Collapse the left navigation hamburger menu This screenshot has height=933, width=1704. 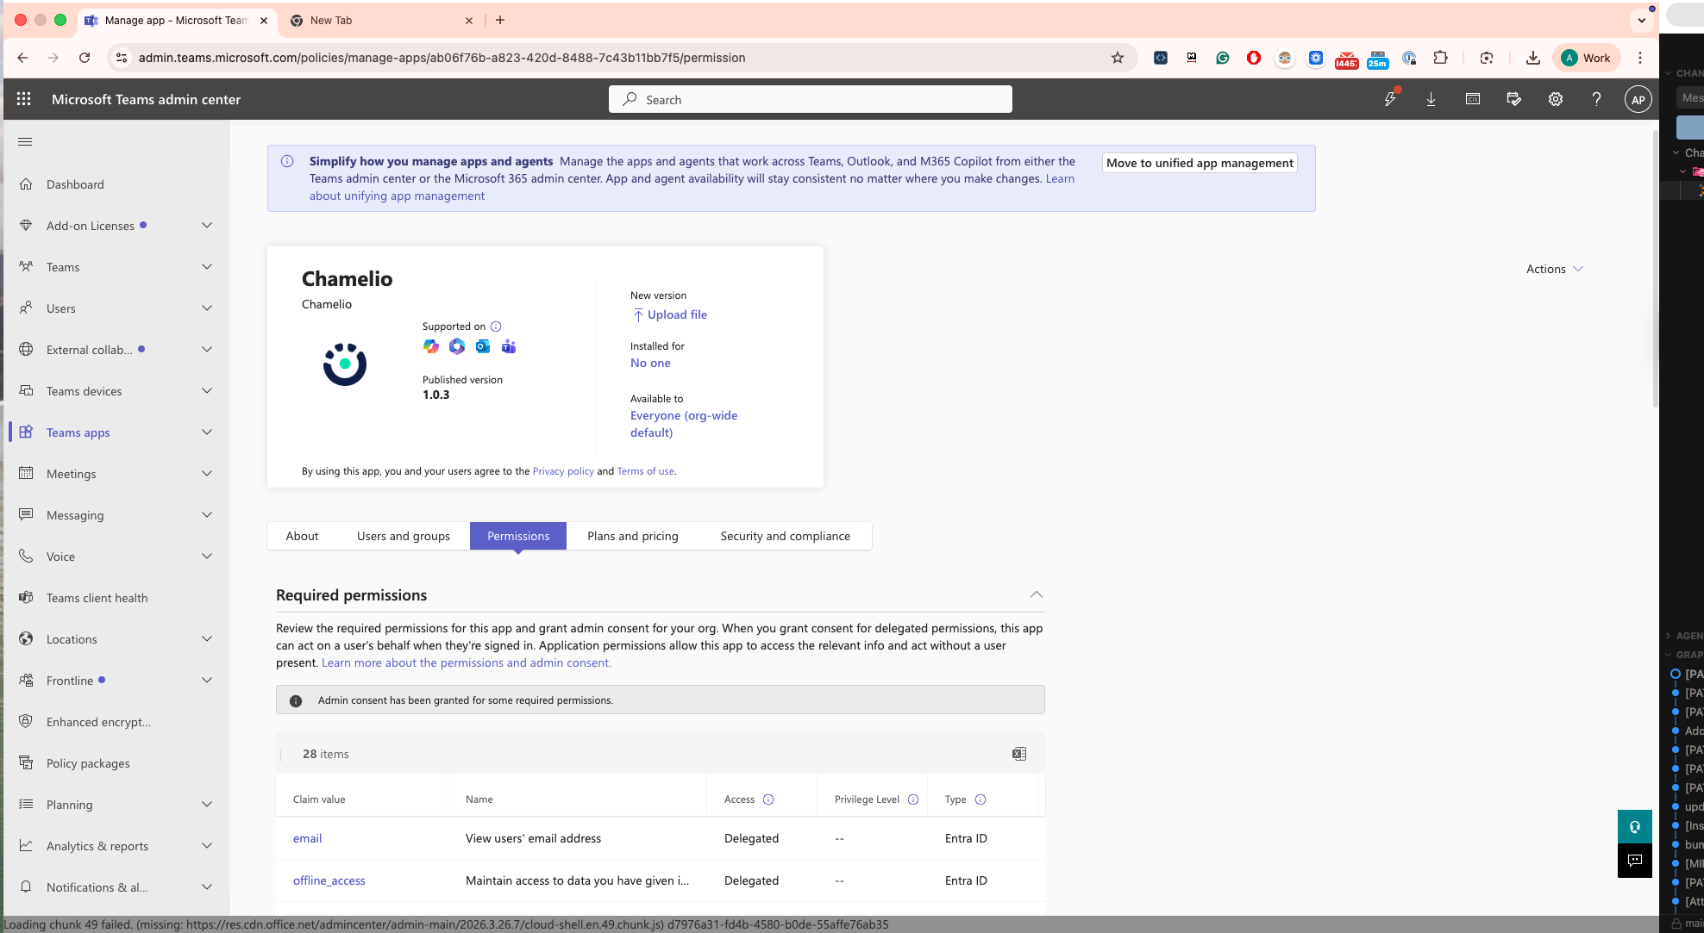tap(25, 141)
